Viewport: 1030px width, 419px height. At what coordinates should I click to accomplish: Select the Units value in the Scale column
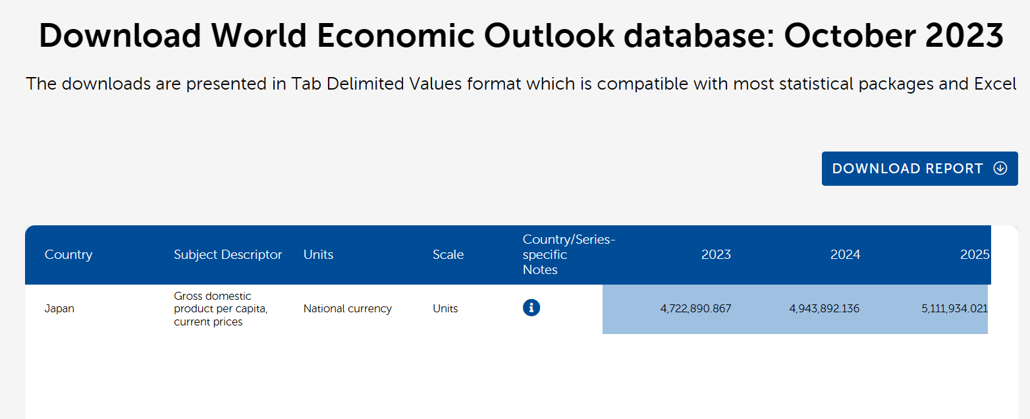pos(445,308)
